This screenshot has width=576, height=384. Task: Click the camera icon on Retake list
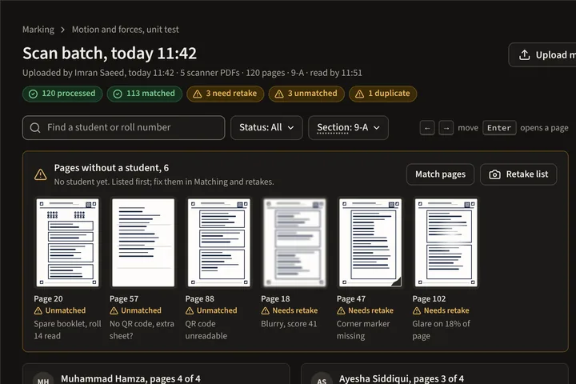point(494,174)
